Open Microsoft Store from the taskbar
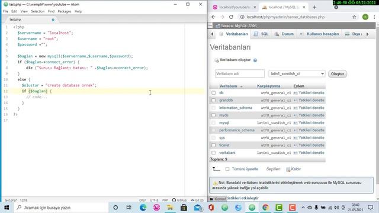This screenshot has width=379, height=213. point(184,208)
